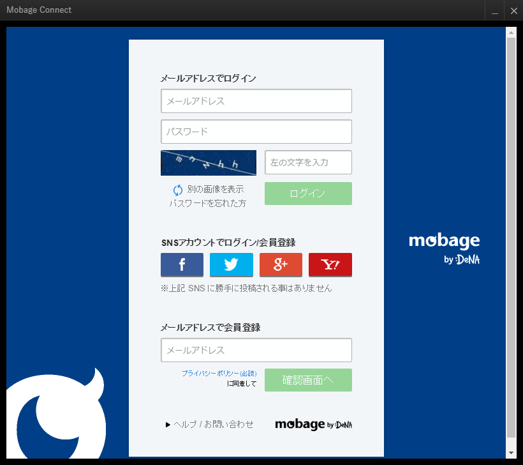Click the captcha image
Image resolution: width=523 pixels, height=465 pixels.
tap(209, 163)
